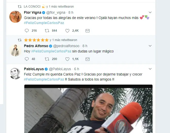Retweet Pedro Alfonso's tweet
This screenshot has width=170, height=133.
coord(47,59)
